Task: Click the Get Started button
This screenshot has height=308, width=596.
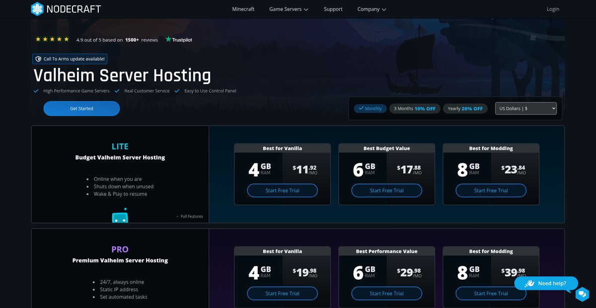Action: tap(81, 108)
